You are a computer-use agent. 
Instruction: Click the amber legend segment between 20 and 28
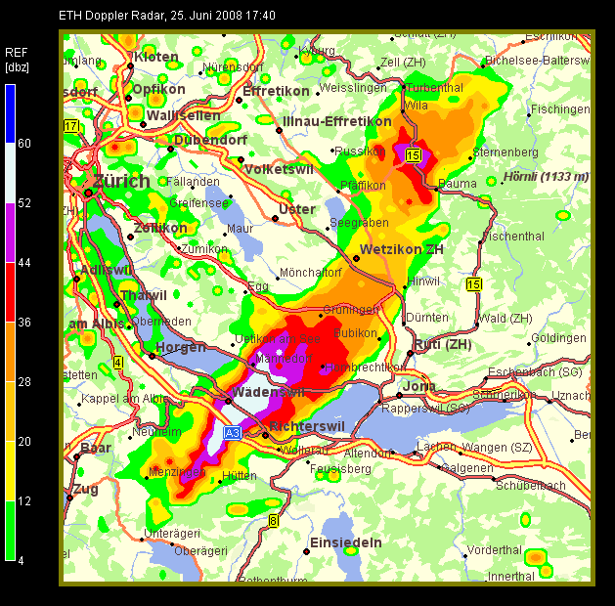[x=10, y=411]
